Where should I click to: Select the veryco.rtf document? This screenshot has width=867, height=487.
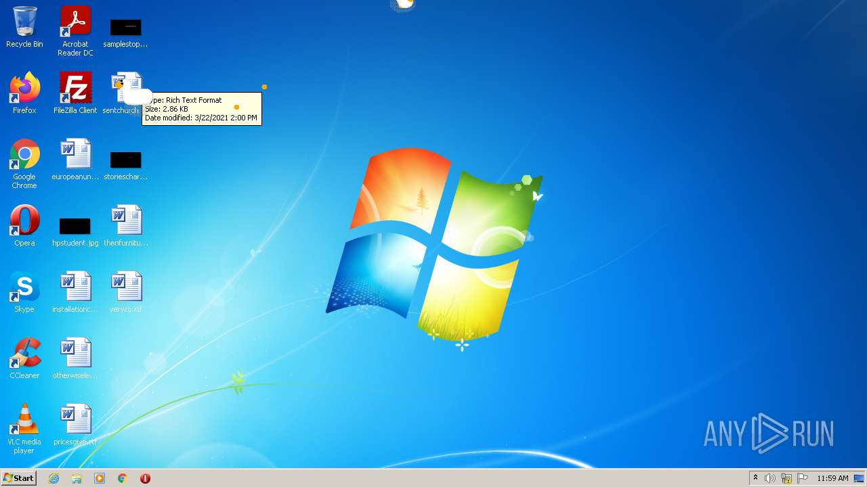click(x=126, y=292)
